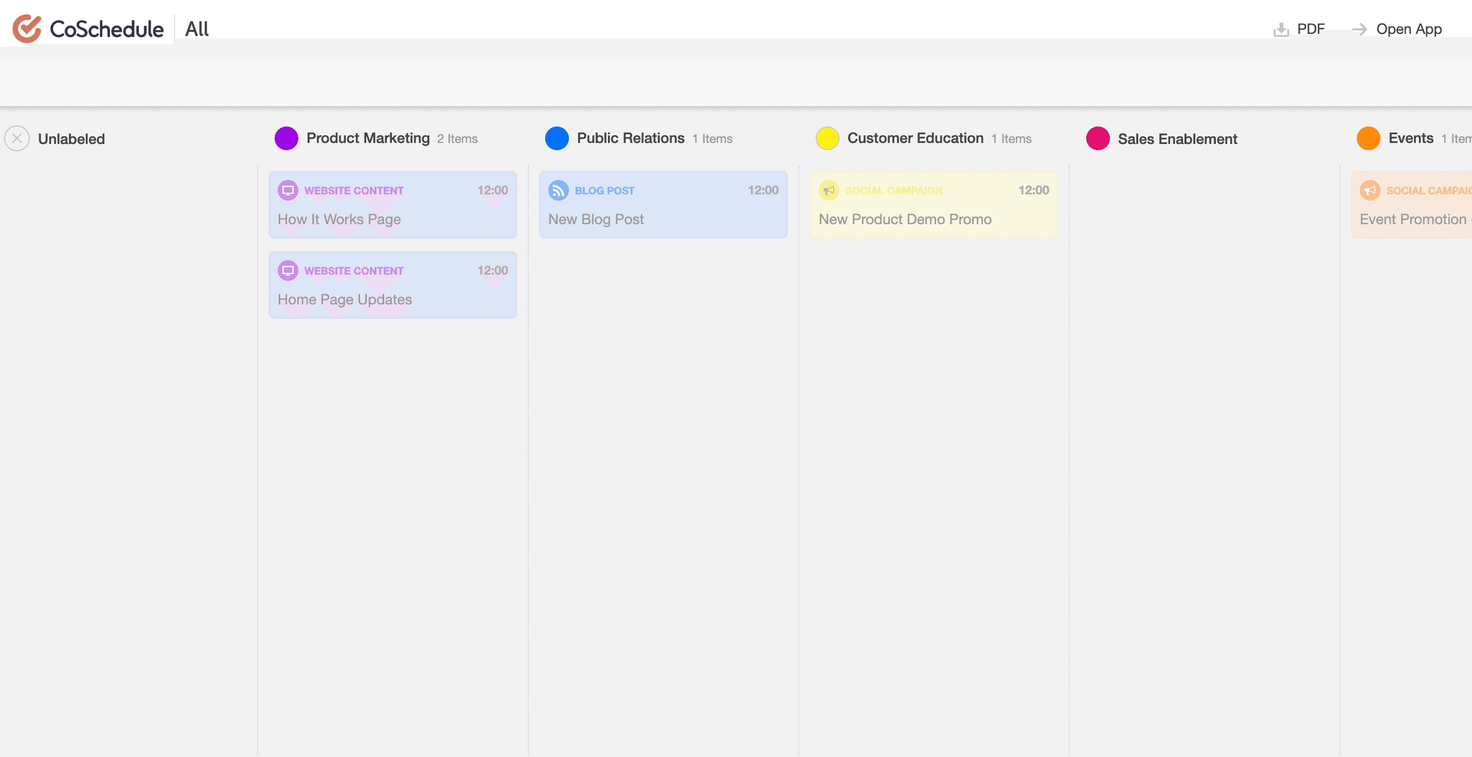This screenshot has width=1472, height=757.
Task: Select the Unlabeled column header
Action: pyautogui.click(x=71, y=139)
